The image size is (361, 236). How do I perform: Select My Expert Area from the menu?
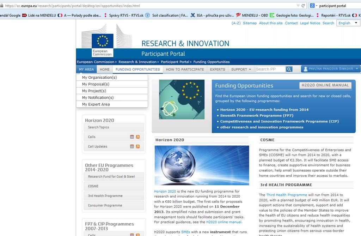(112, 104)
